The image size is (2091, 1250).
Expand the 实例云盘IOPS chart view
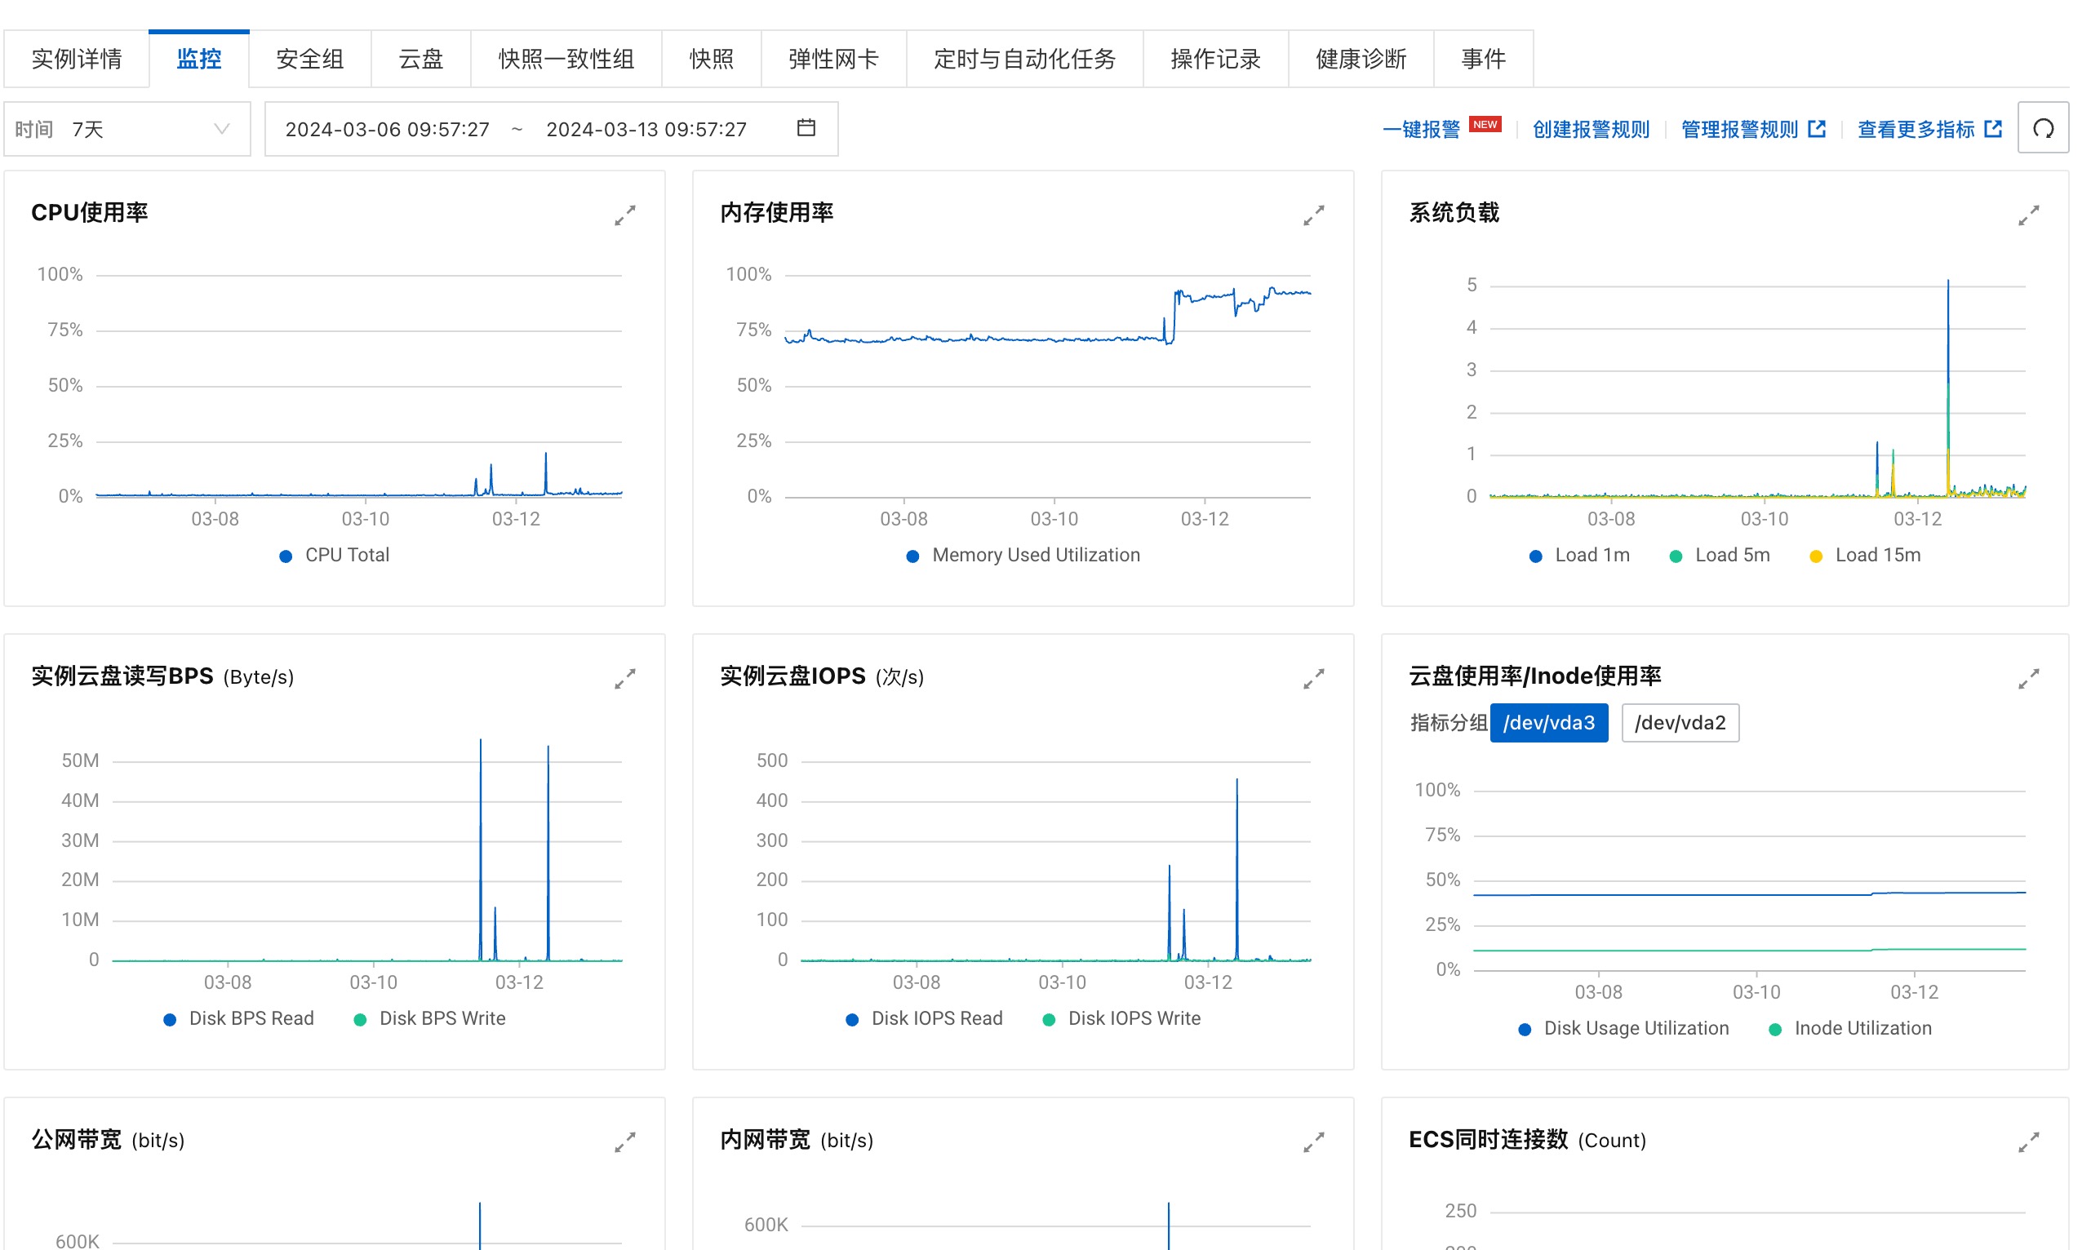1312,679
